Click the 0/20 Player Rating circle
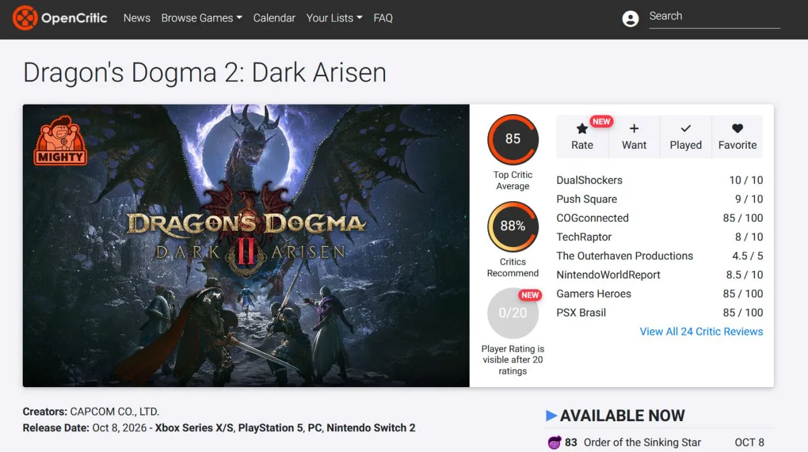 tap(513, 313)
